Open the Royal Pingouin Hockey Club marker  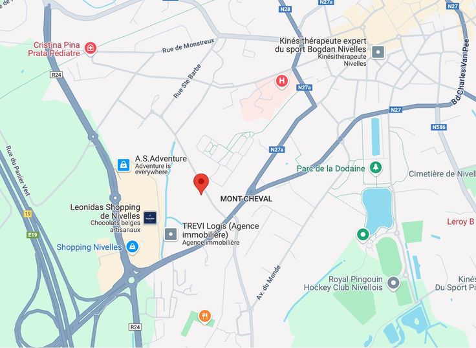point(393,283)
